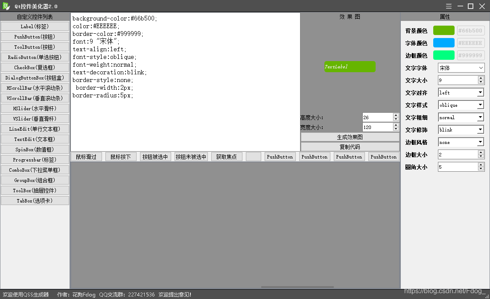Screen dimensions: 490x299
Task: Click the green 背景颜色 swatch
Action: pyautogui.click(x=444, y=30)
